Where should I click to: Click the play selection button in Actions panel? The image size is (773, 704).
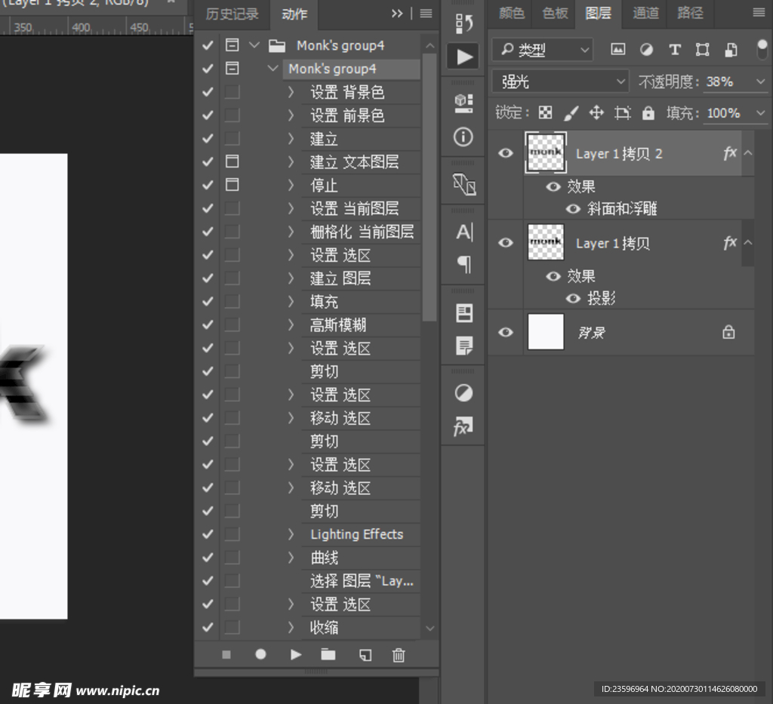point(296,655)
